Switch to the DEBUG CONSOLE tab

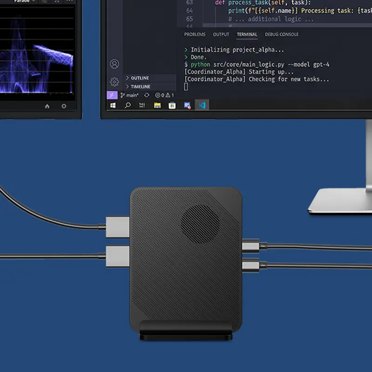coord(282,34)
